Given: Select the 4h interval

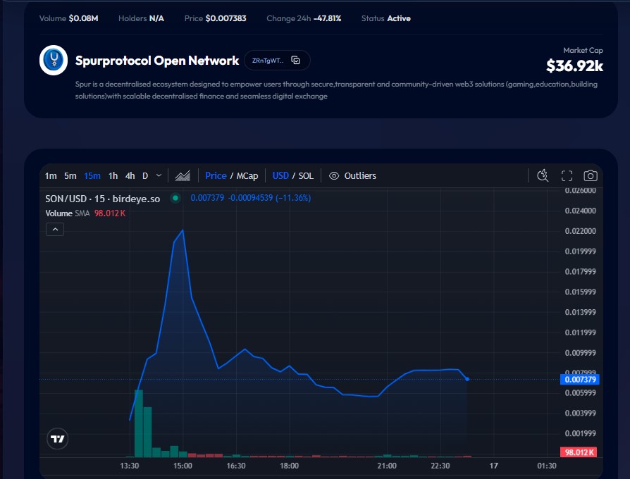Looking at the screenshot, I should [130, 175].
